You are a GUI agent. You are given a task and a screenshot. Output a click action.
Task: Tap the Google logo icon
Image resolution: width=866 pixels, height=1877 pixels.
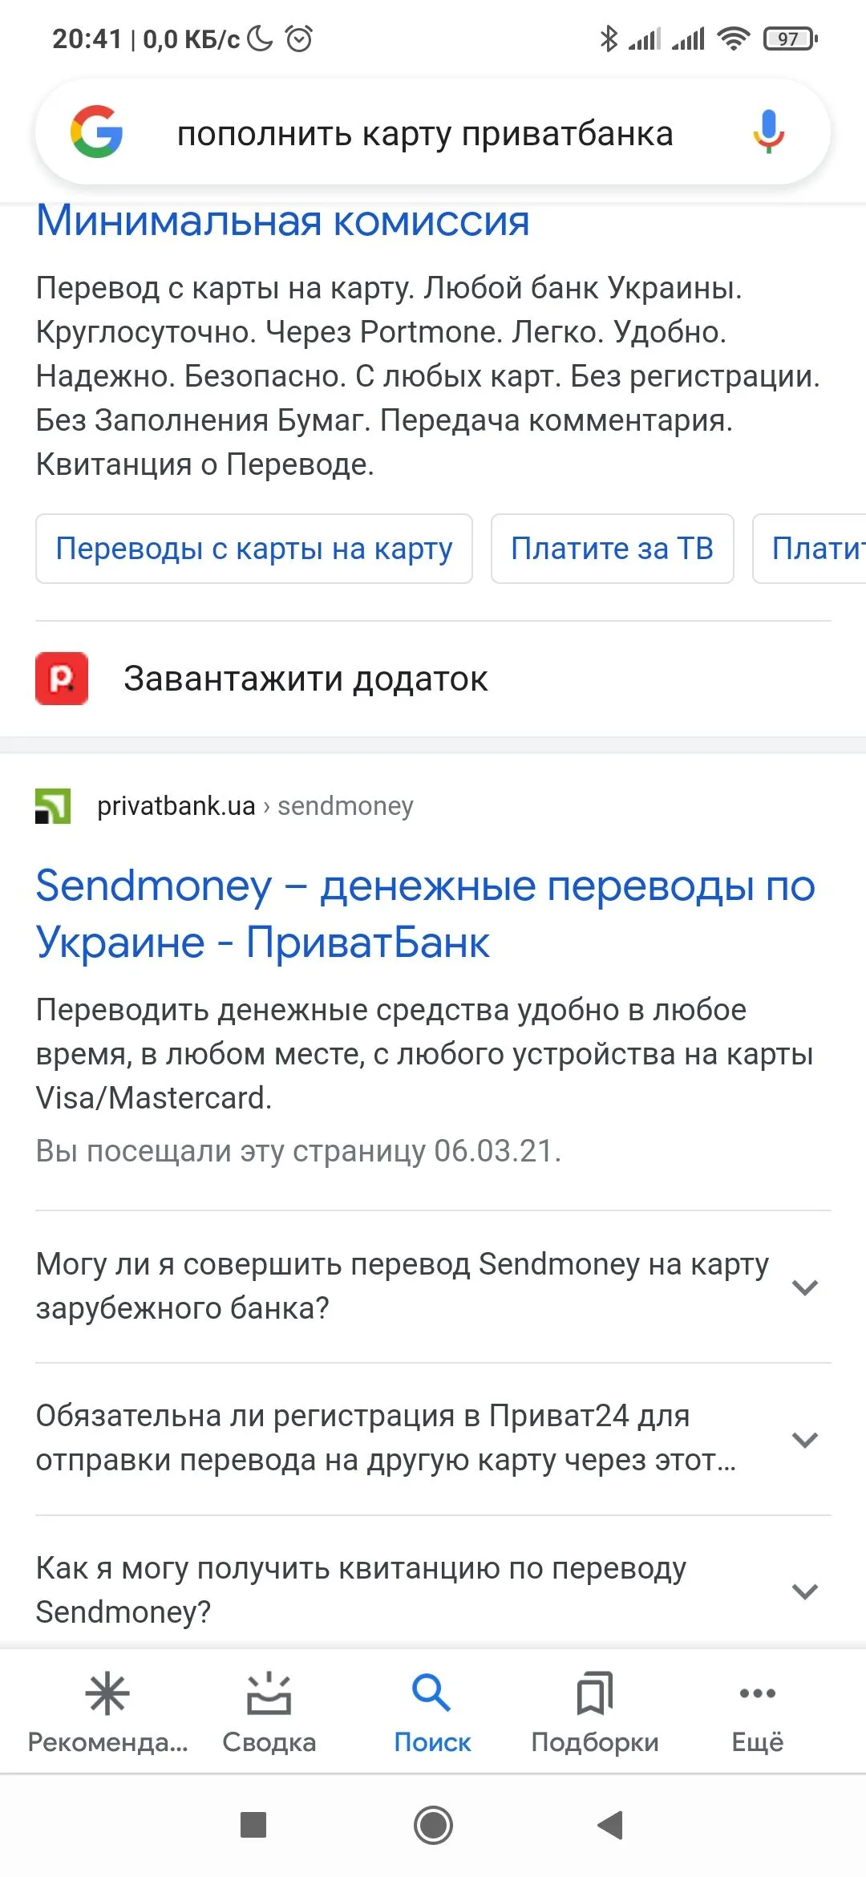point(96,132)
